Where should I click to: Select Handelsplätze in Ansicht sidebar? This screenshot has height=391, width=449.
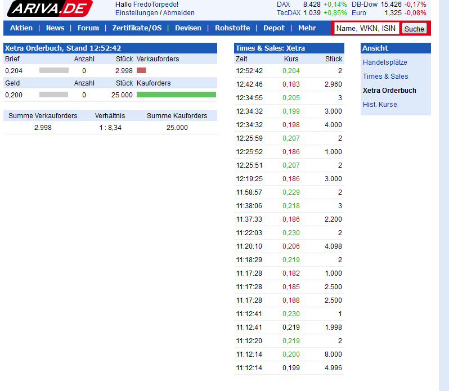point(385,62)
